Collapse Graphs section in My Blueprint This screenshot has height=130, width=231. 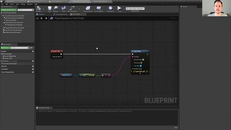coord(1,51)
